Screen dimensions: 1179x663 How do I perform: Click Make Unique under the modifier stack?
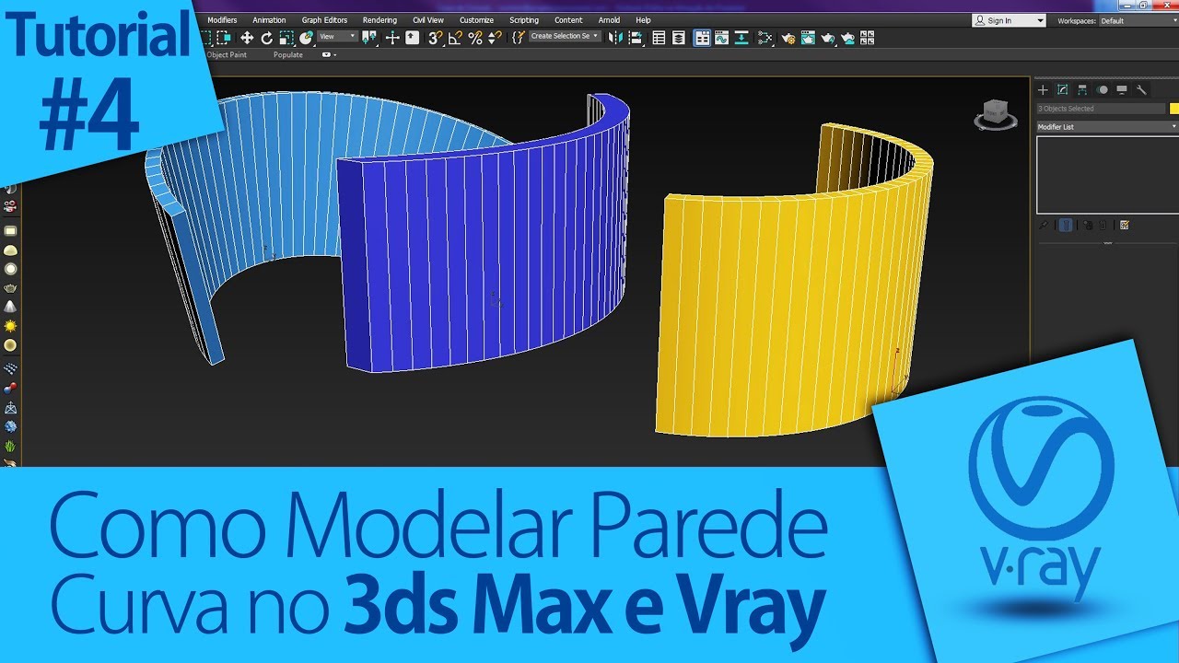coord(1088,225)
